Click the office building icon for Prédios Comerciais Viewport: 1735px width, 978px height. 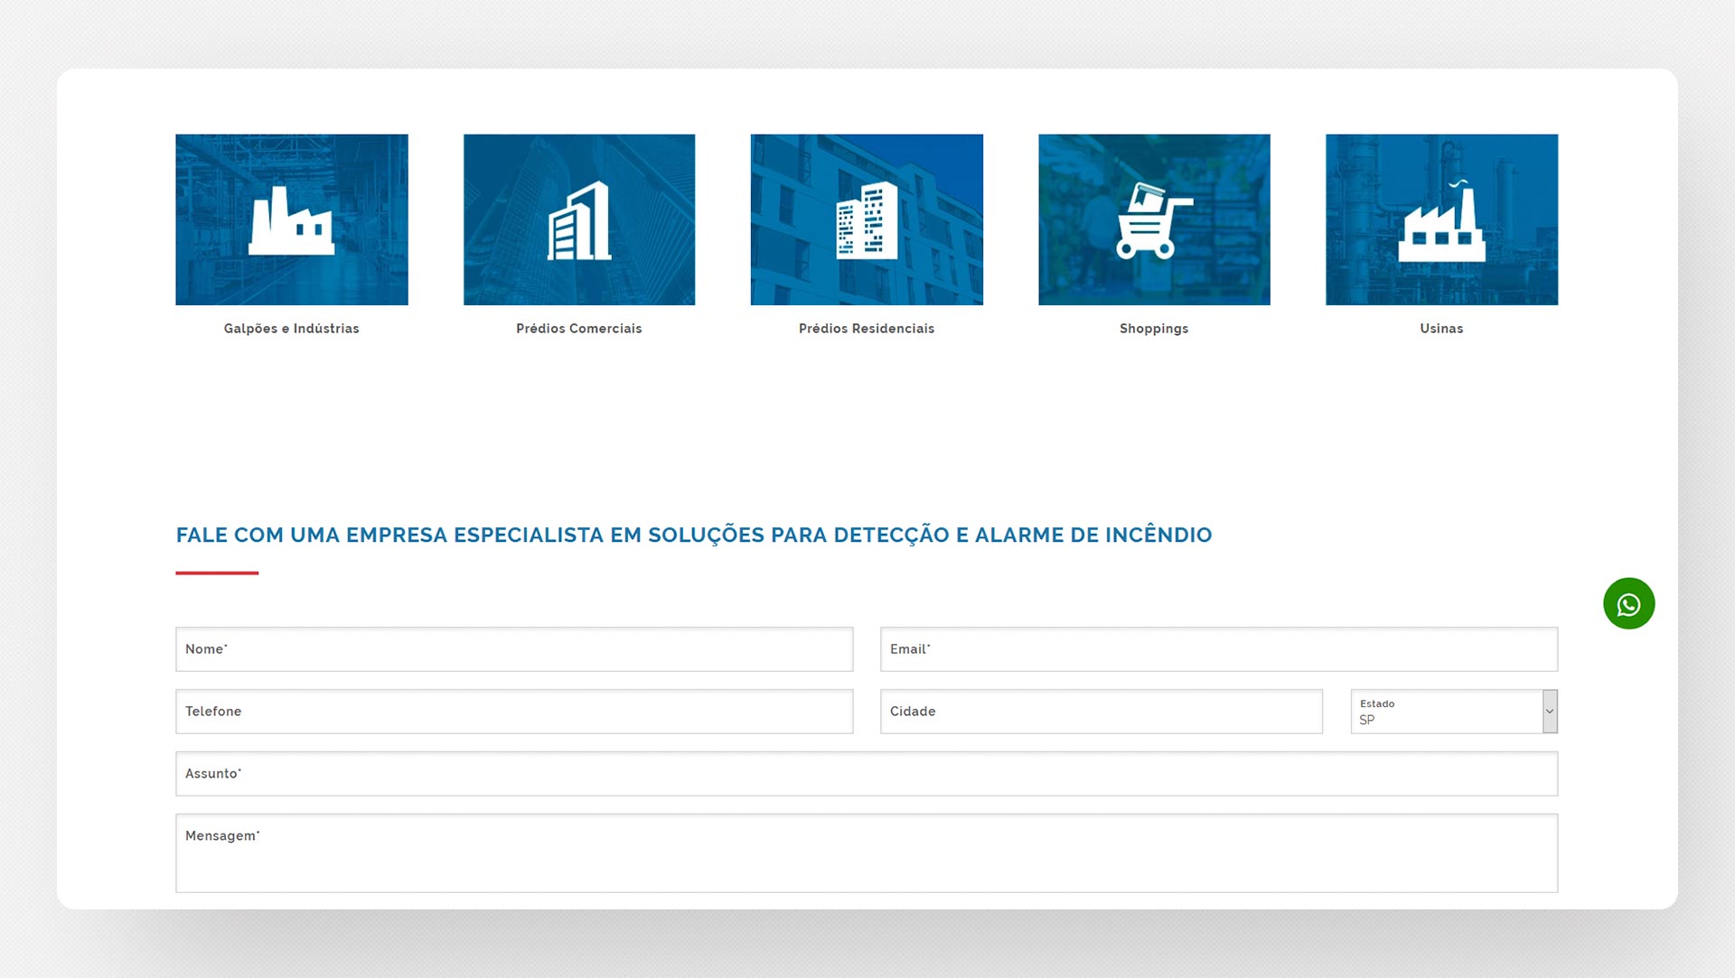[579, 220]
